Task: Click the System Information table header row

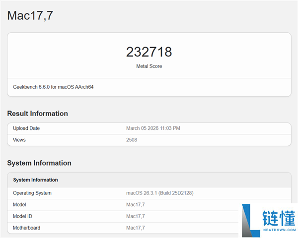Action: click(149, 180)
